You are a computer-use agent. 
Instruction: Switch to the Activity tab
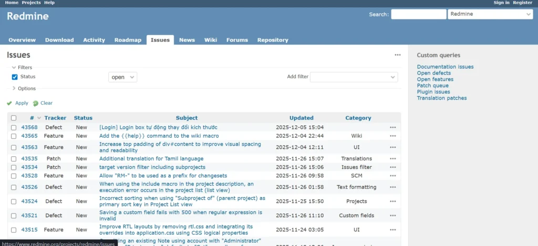94,40
